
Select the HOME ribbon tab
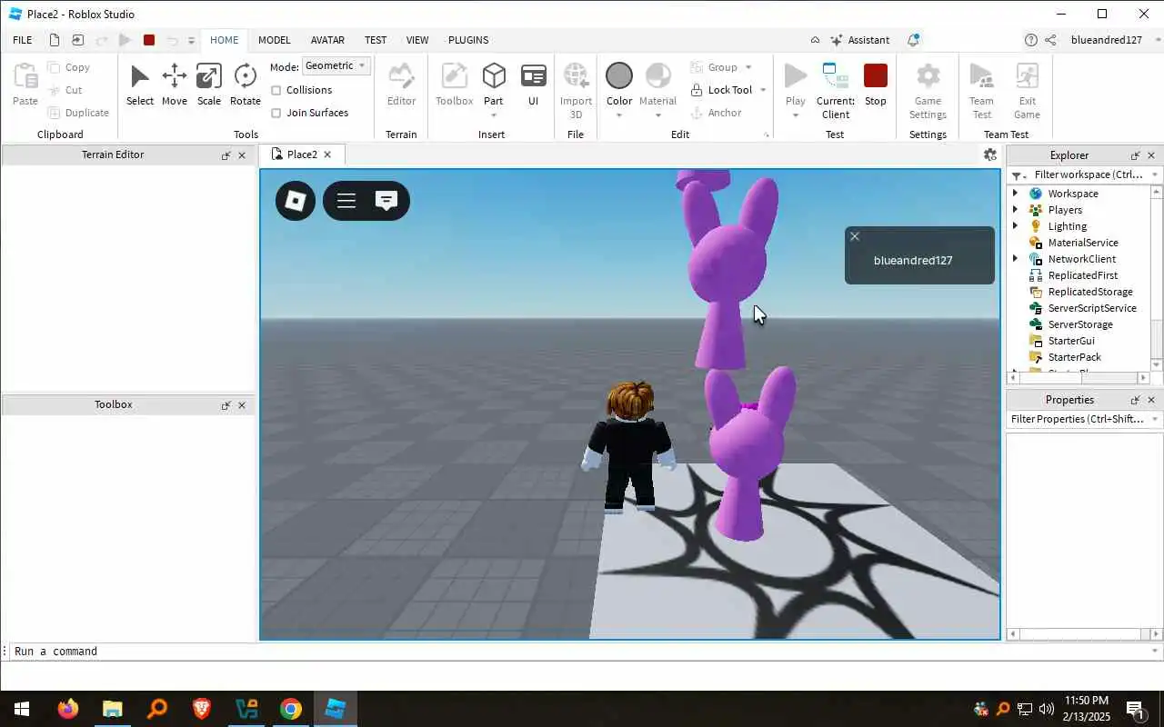point(224,40)
